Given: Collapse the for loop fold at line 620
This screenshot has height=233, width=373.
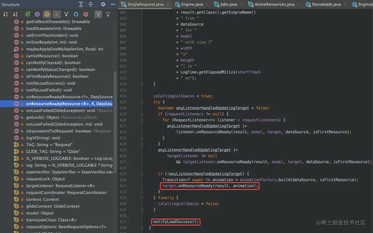Looking at the screenshot, I should coord(142,120).
